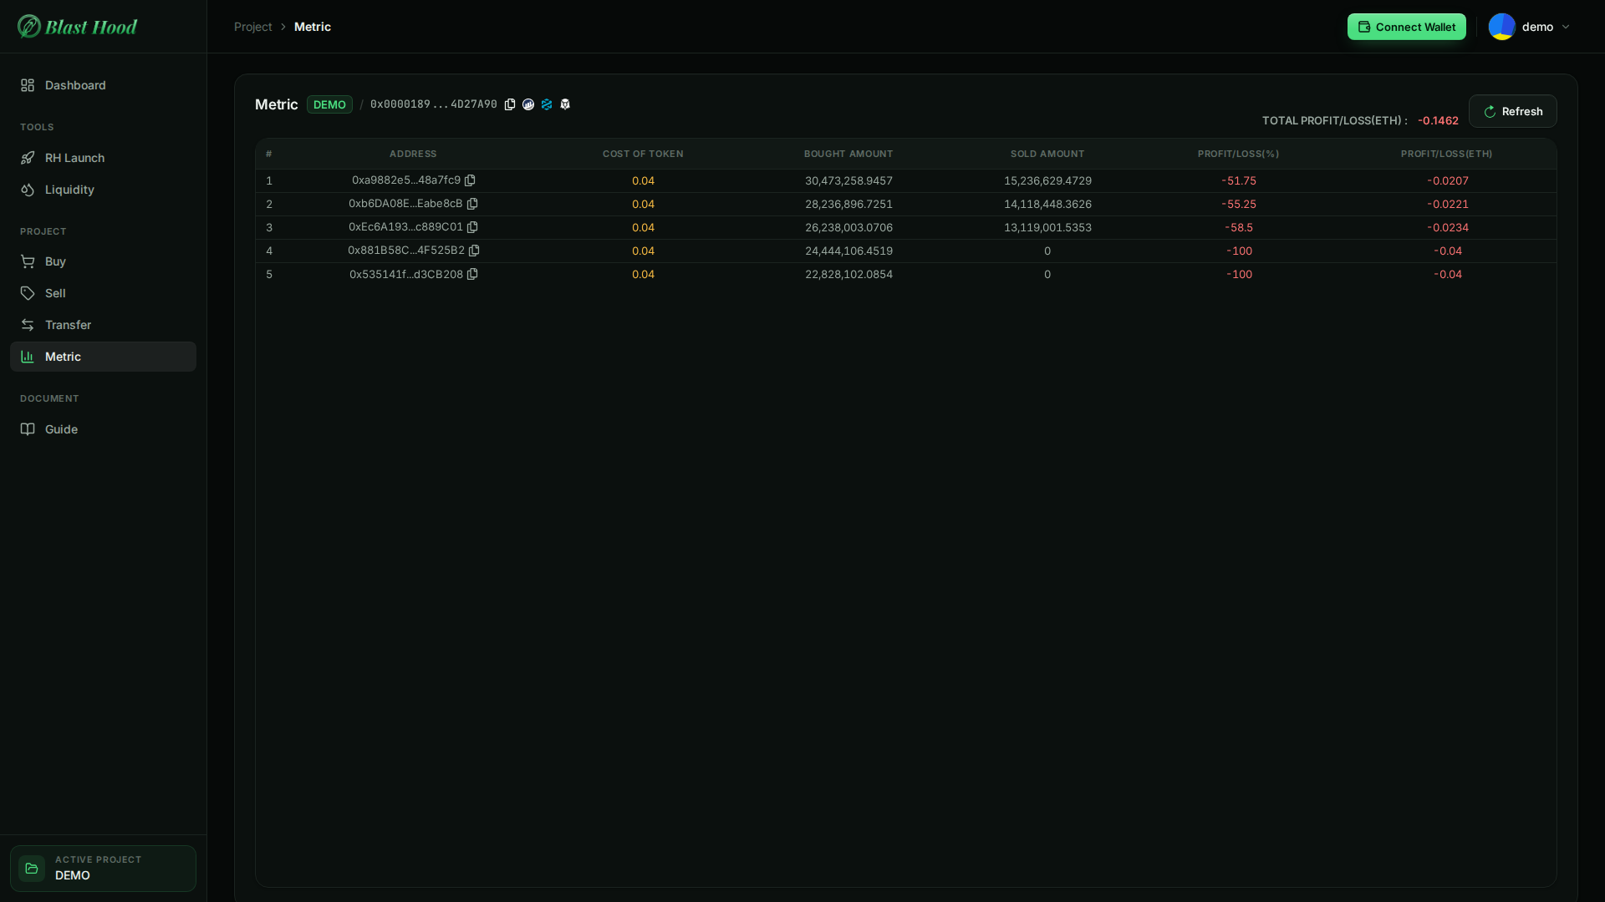1605x902 pixels.
Task: Click the Guide book icon
Action: (x=28, y=429)
